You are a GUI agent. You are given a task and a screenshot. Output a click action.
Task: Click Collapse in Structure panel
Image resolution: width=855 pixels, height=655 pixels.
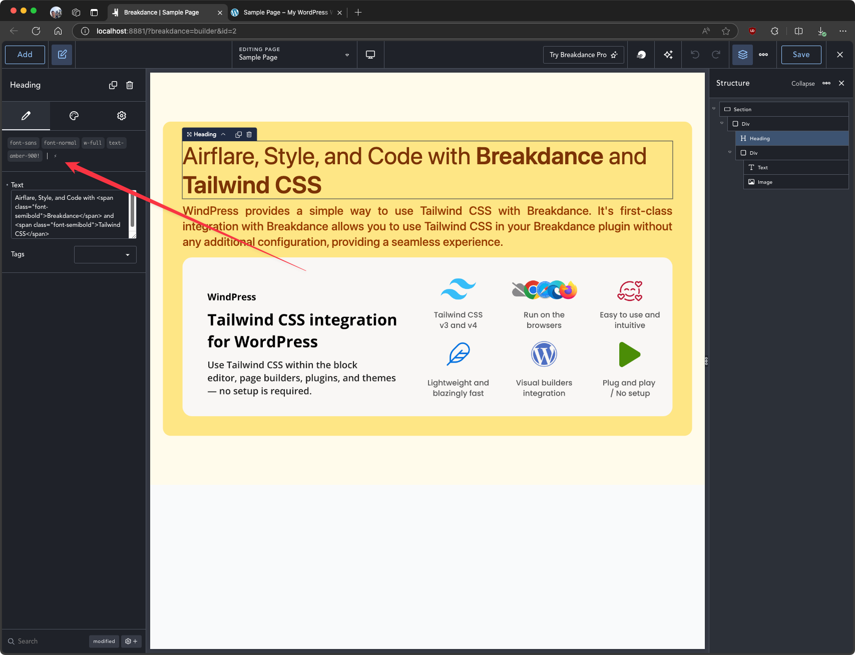pyautogui.click(x=803, y=84)
